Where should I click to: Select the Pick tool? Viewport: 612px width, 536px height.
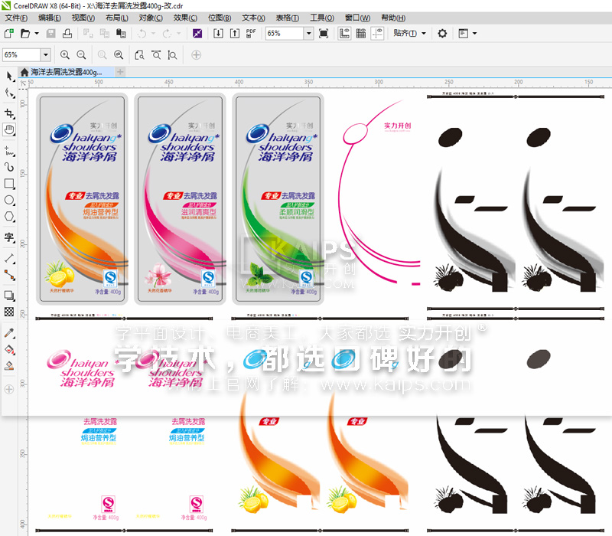[9, 76]
